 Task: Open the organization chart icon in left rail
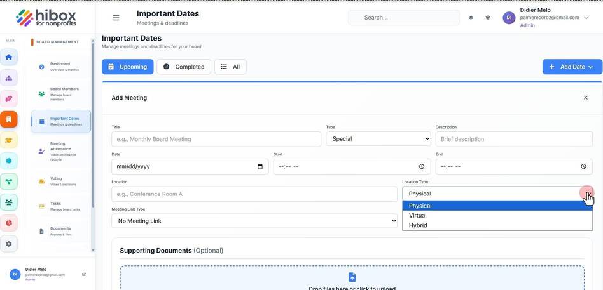9,78
